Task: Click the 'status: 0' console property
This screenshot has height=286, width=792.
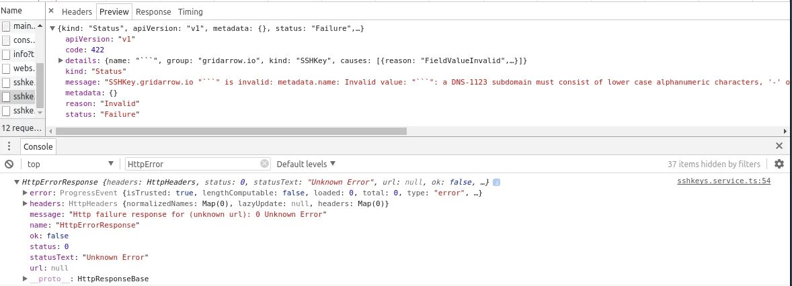Action: (49, 246)
